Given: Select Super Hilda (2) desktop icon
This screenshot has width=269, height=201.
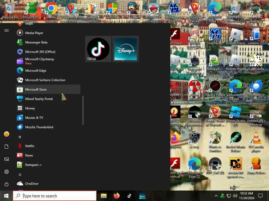Looking at the screenshot, I should [256, 64].
